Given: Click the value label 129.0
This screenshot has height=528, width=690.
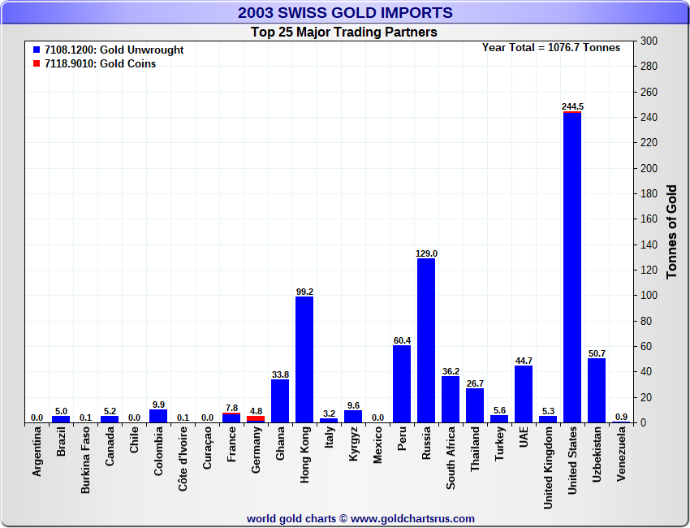Looking at the screenshot, I should [x=426, y=253].
